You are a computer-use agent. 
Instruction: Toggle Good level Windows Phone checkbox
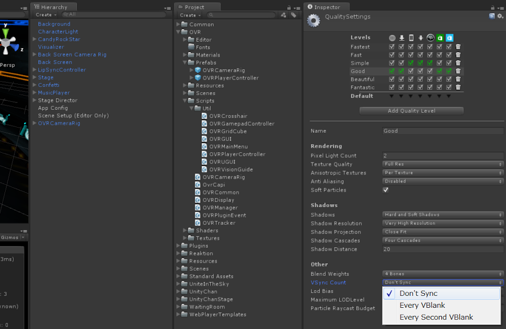449,71
